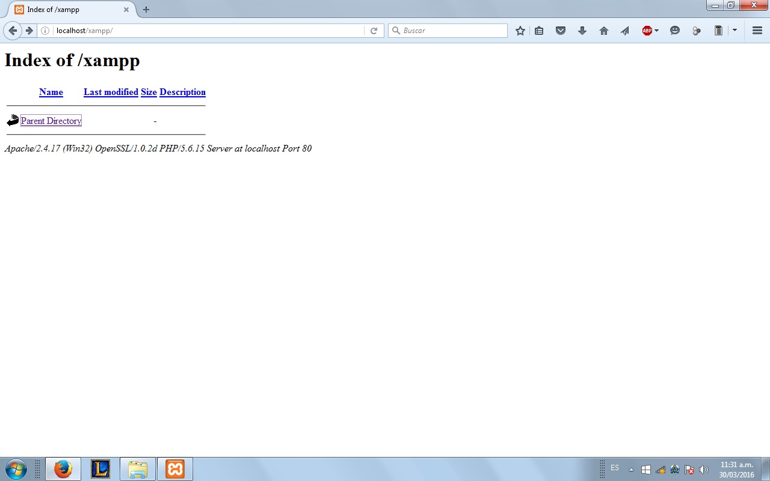Click the forward navigation arrow
Screen dimensions: 770x481
coord(29,31)
